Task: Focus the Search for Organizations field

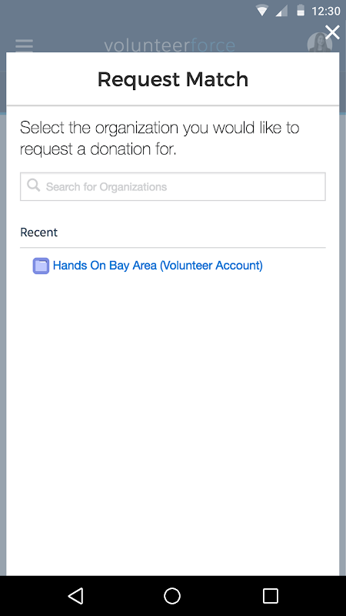Action: (172, 186)
